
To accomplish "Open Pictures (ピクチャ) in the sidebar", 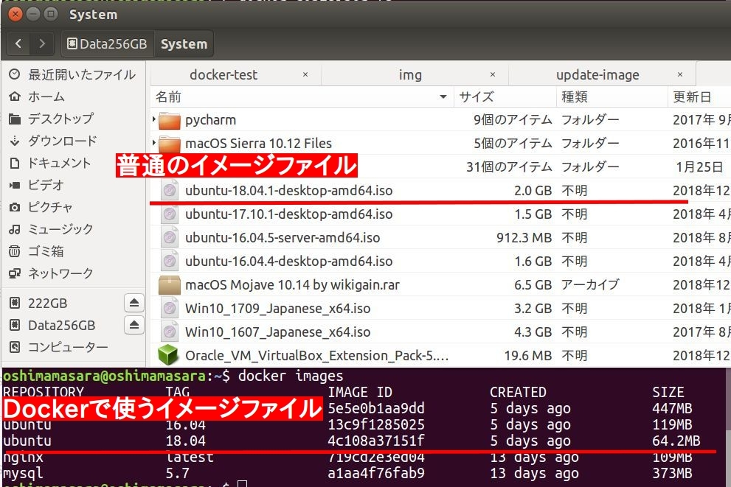I will click(41, 207).
